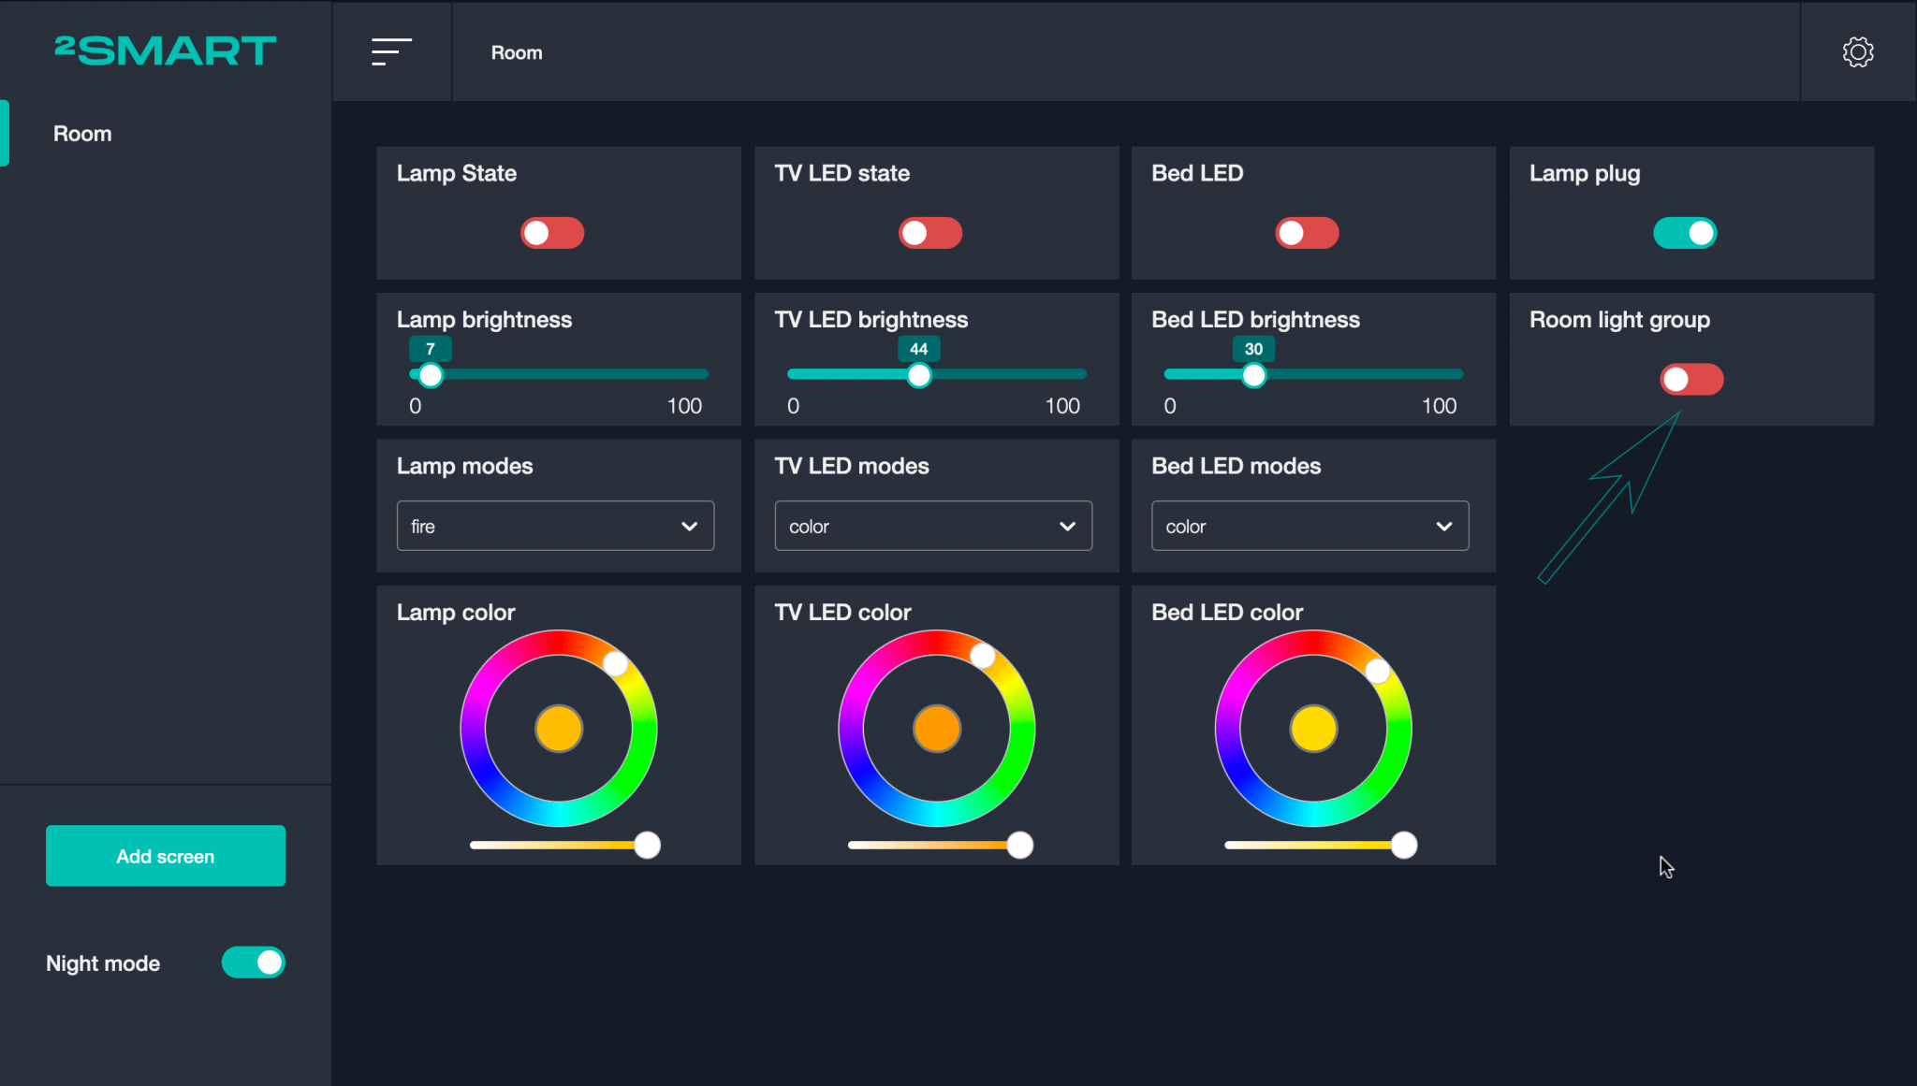Expand the TV LED modes dropdown

pos(932,526)
